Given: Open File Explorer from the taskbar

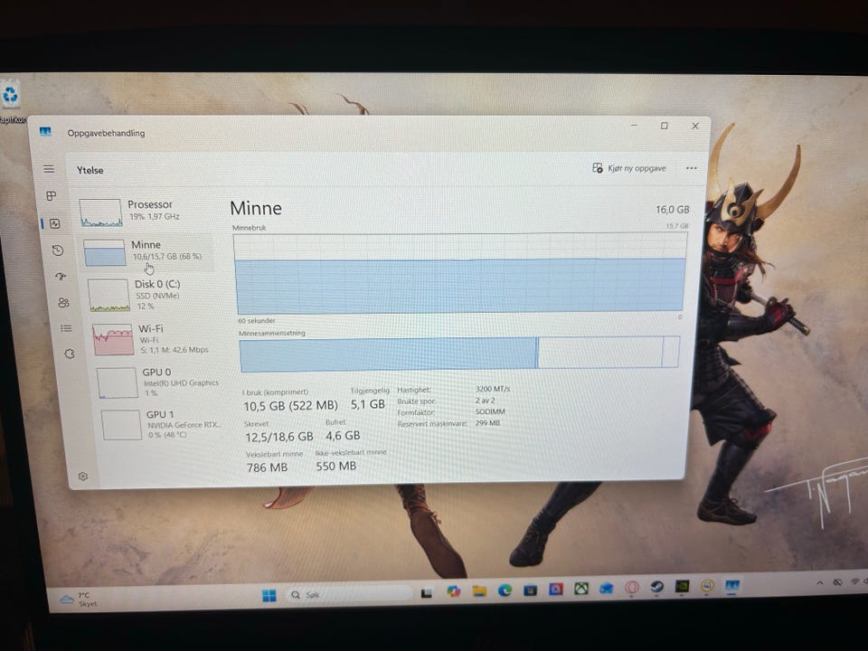Looking at the screenshot, I should [479, 591].
